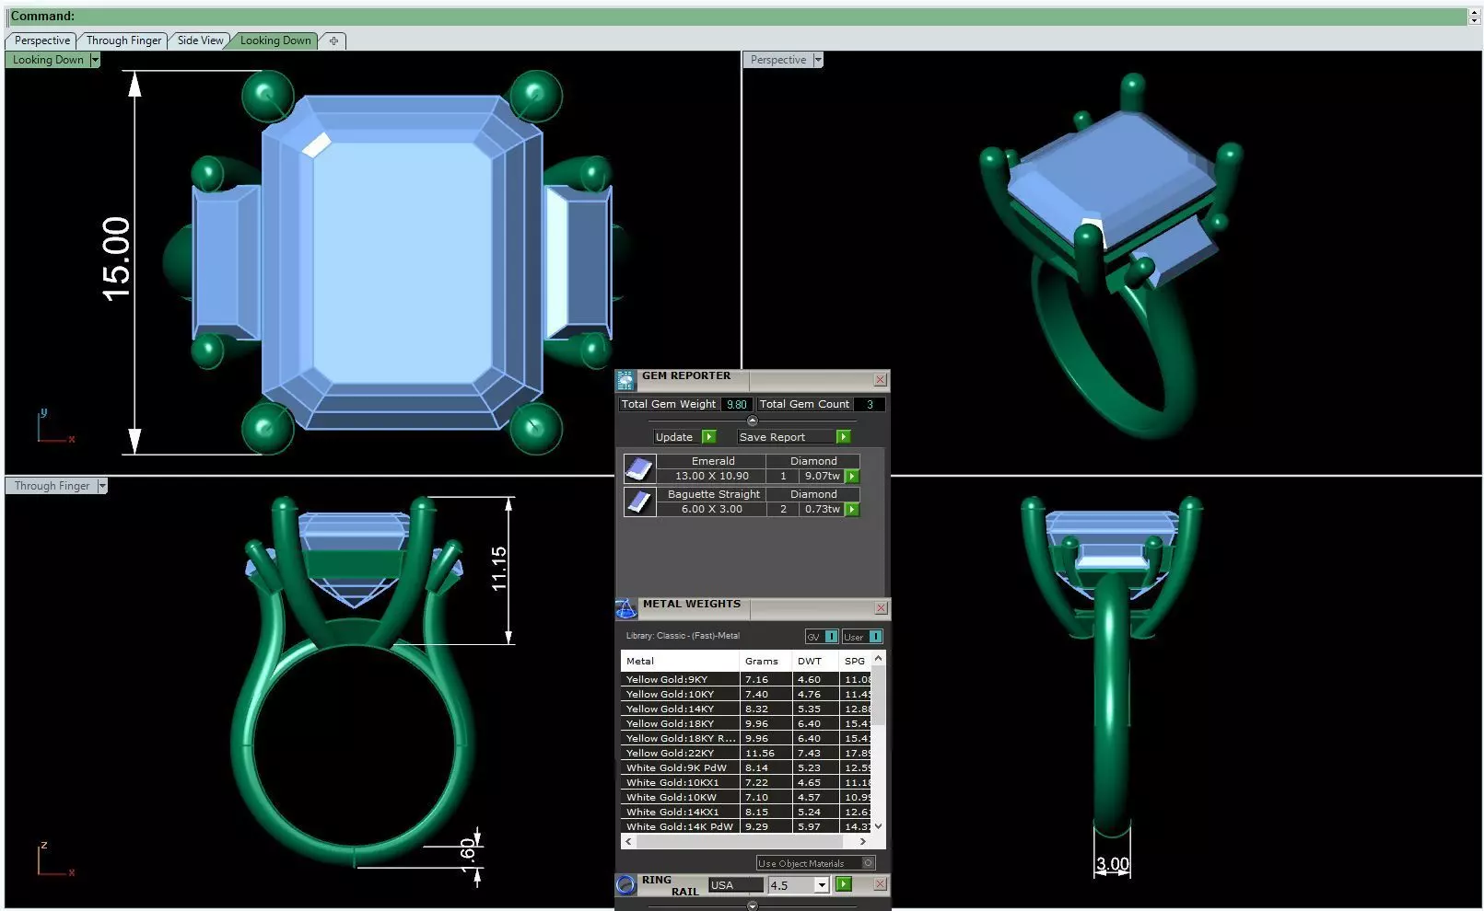The width and height of the screenshot is (1484, 911).
Task: Click the Update button label
Action: click(x=673, y=437)
